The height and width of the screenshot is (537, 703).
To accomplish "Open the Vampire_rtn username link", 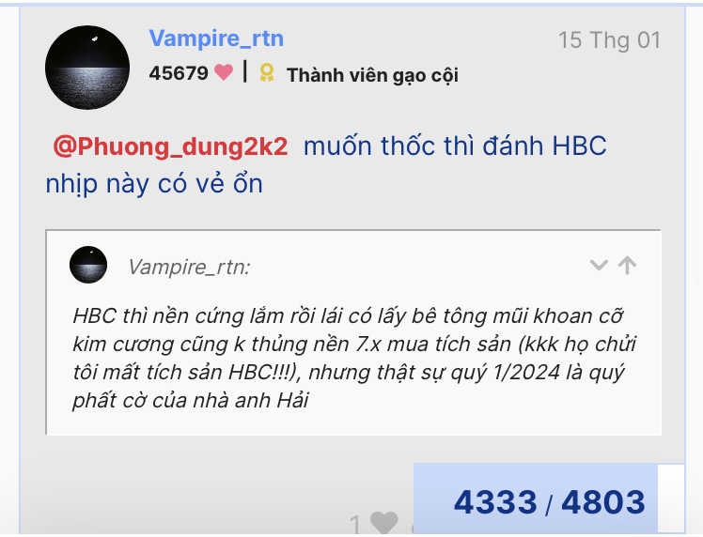I will (216, 38).
